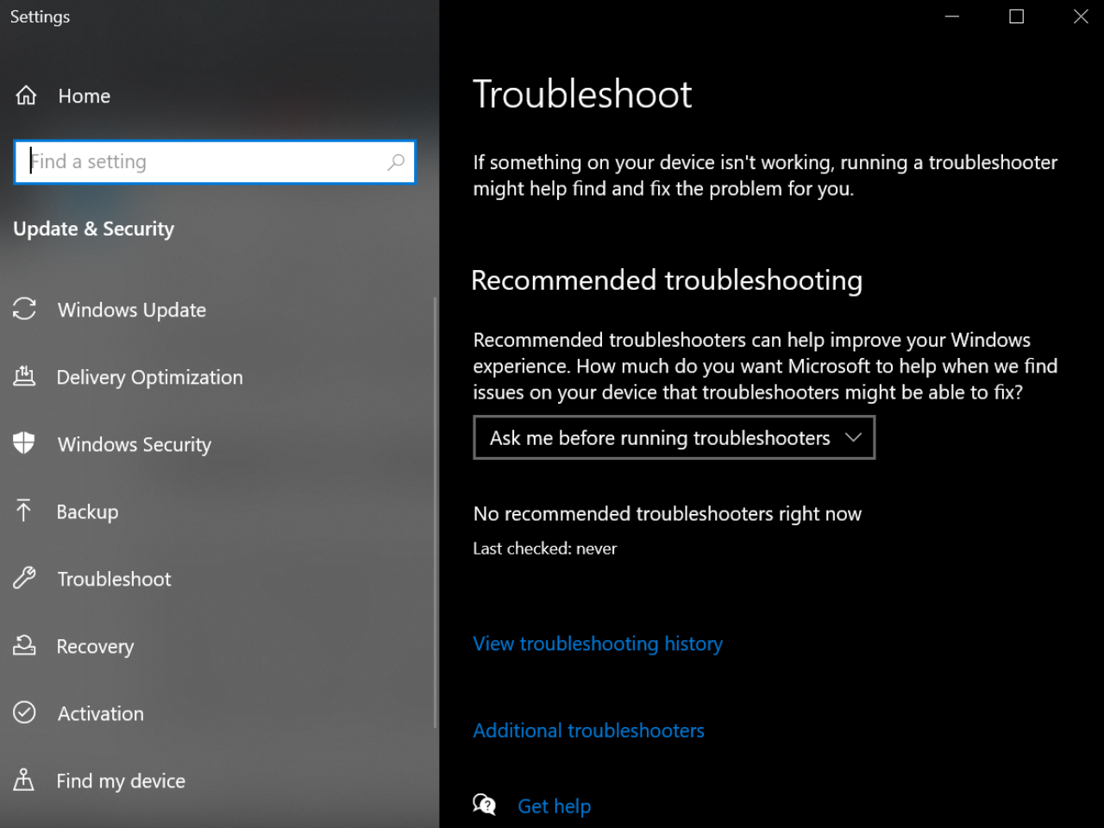Image resolution: width=1104 pixels, height=828 pixels.
Task: Open View troubleshooting history
Action: [x=598, y=643]
